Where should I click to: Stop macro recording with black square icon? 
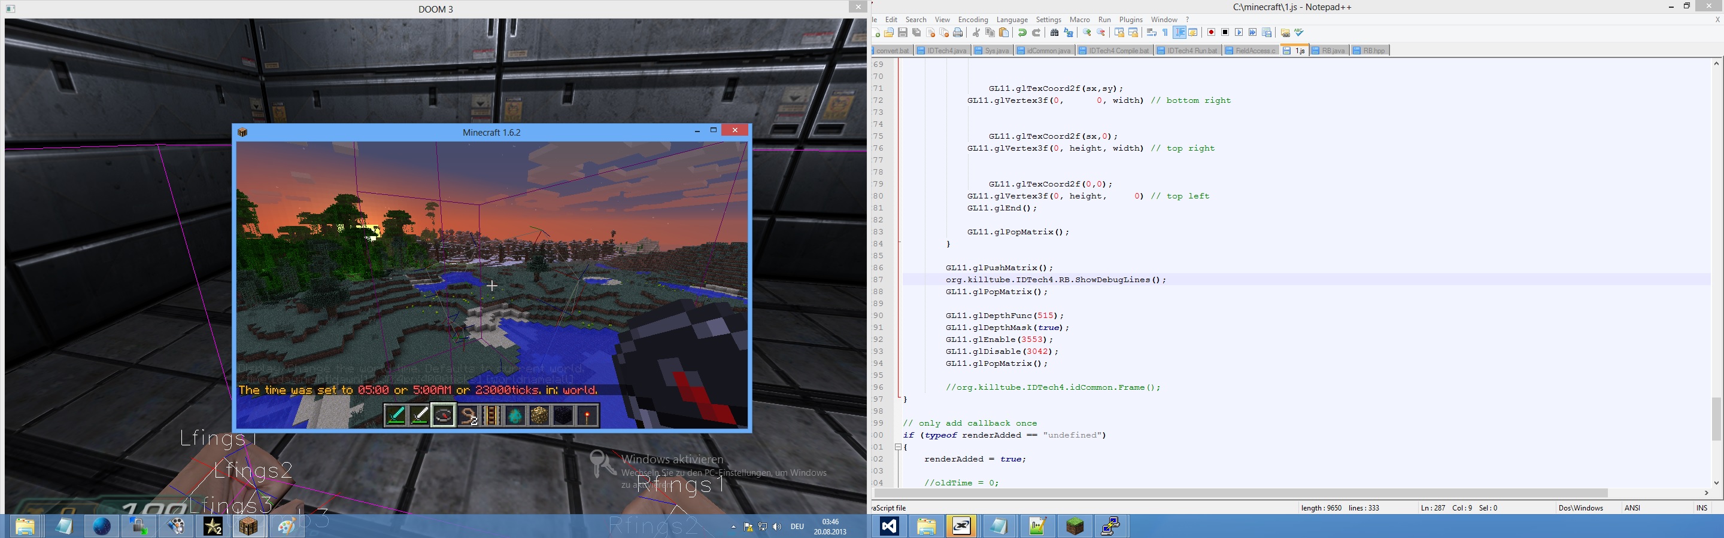1225,32
